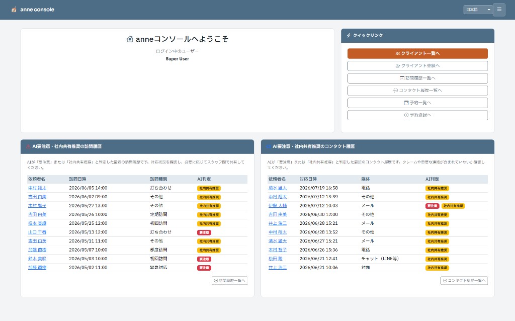Open client link for contact 2026/06/21 10:06
Screen dimensions: 515x321
[278, 268]
